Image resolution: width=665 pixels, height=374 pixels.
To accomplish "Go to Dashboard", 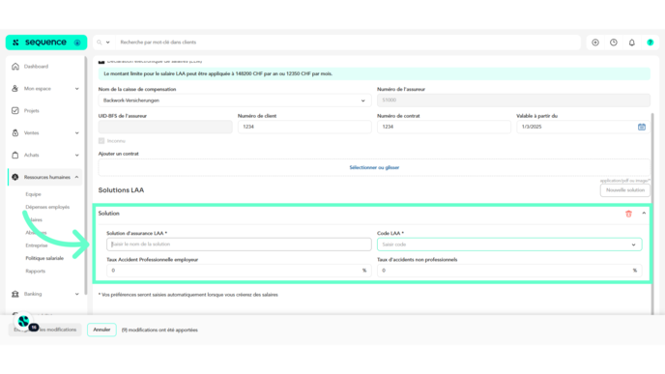I will click(36, 67).
